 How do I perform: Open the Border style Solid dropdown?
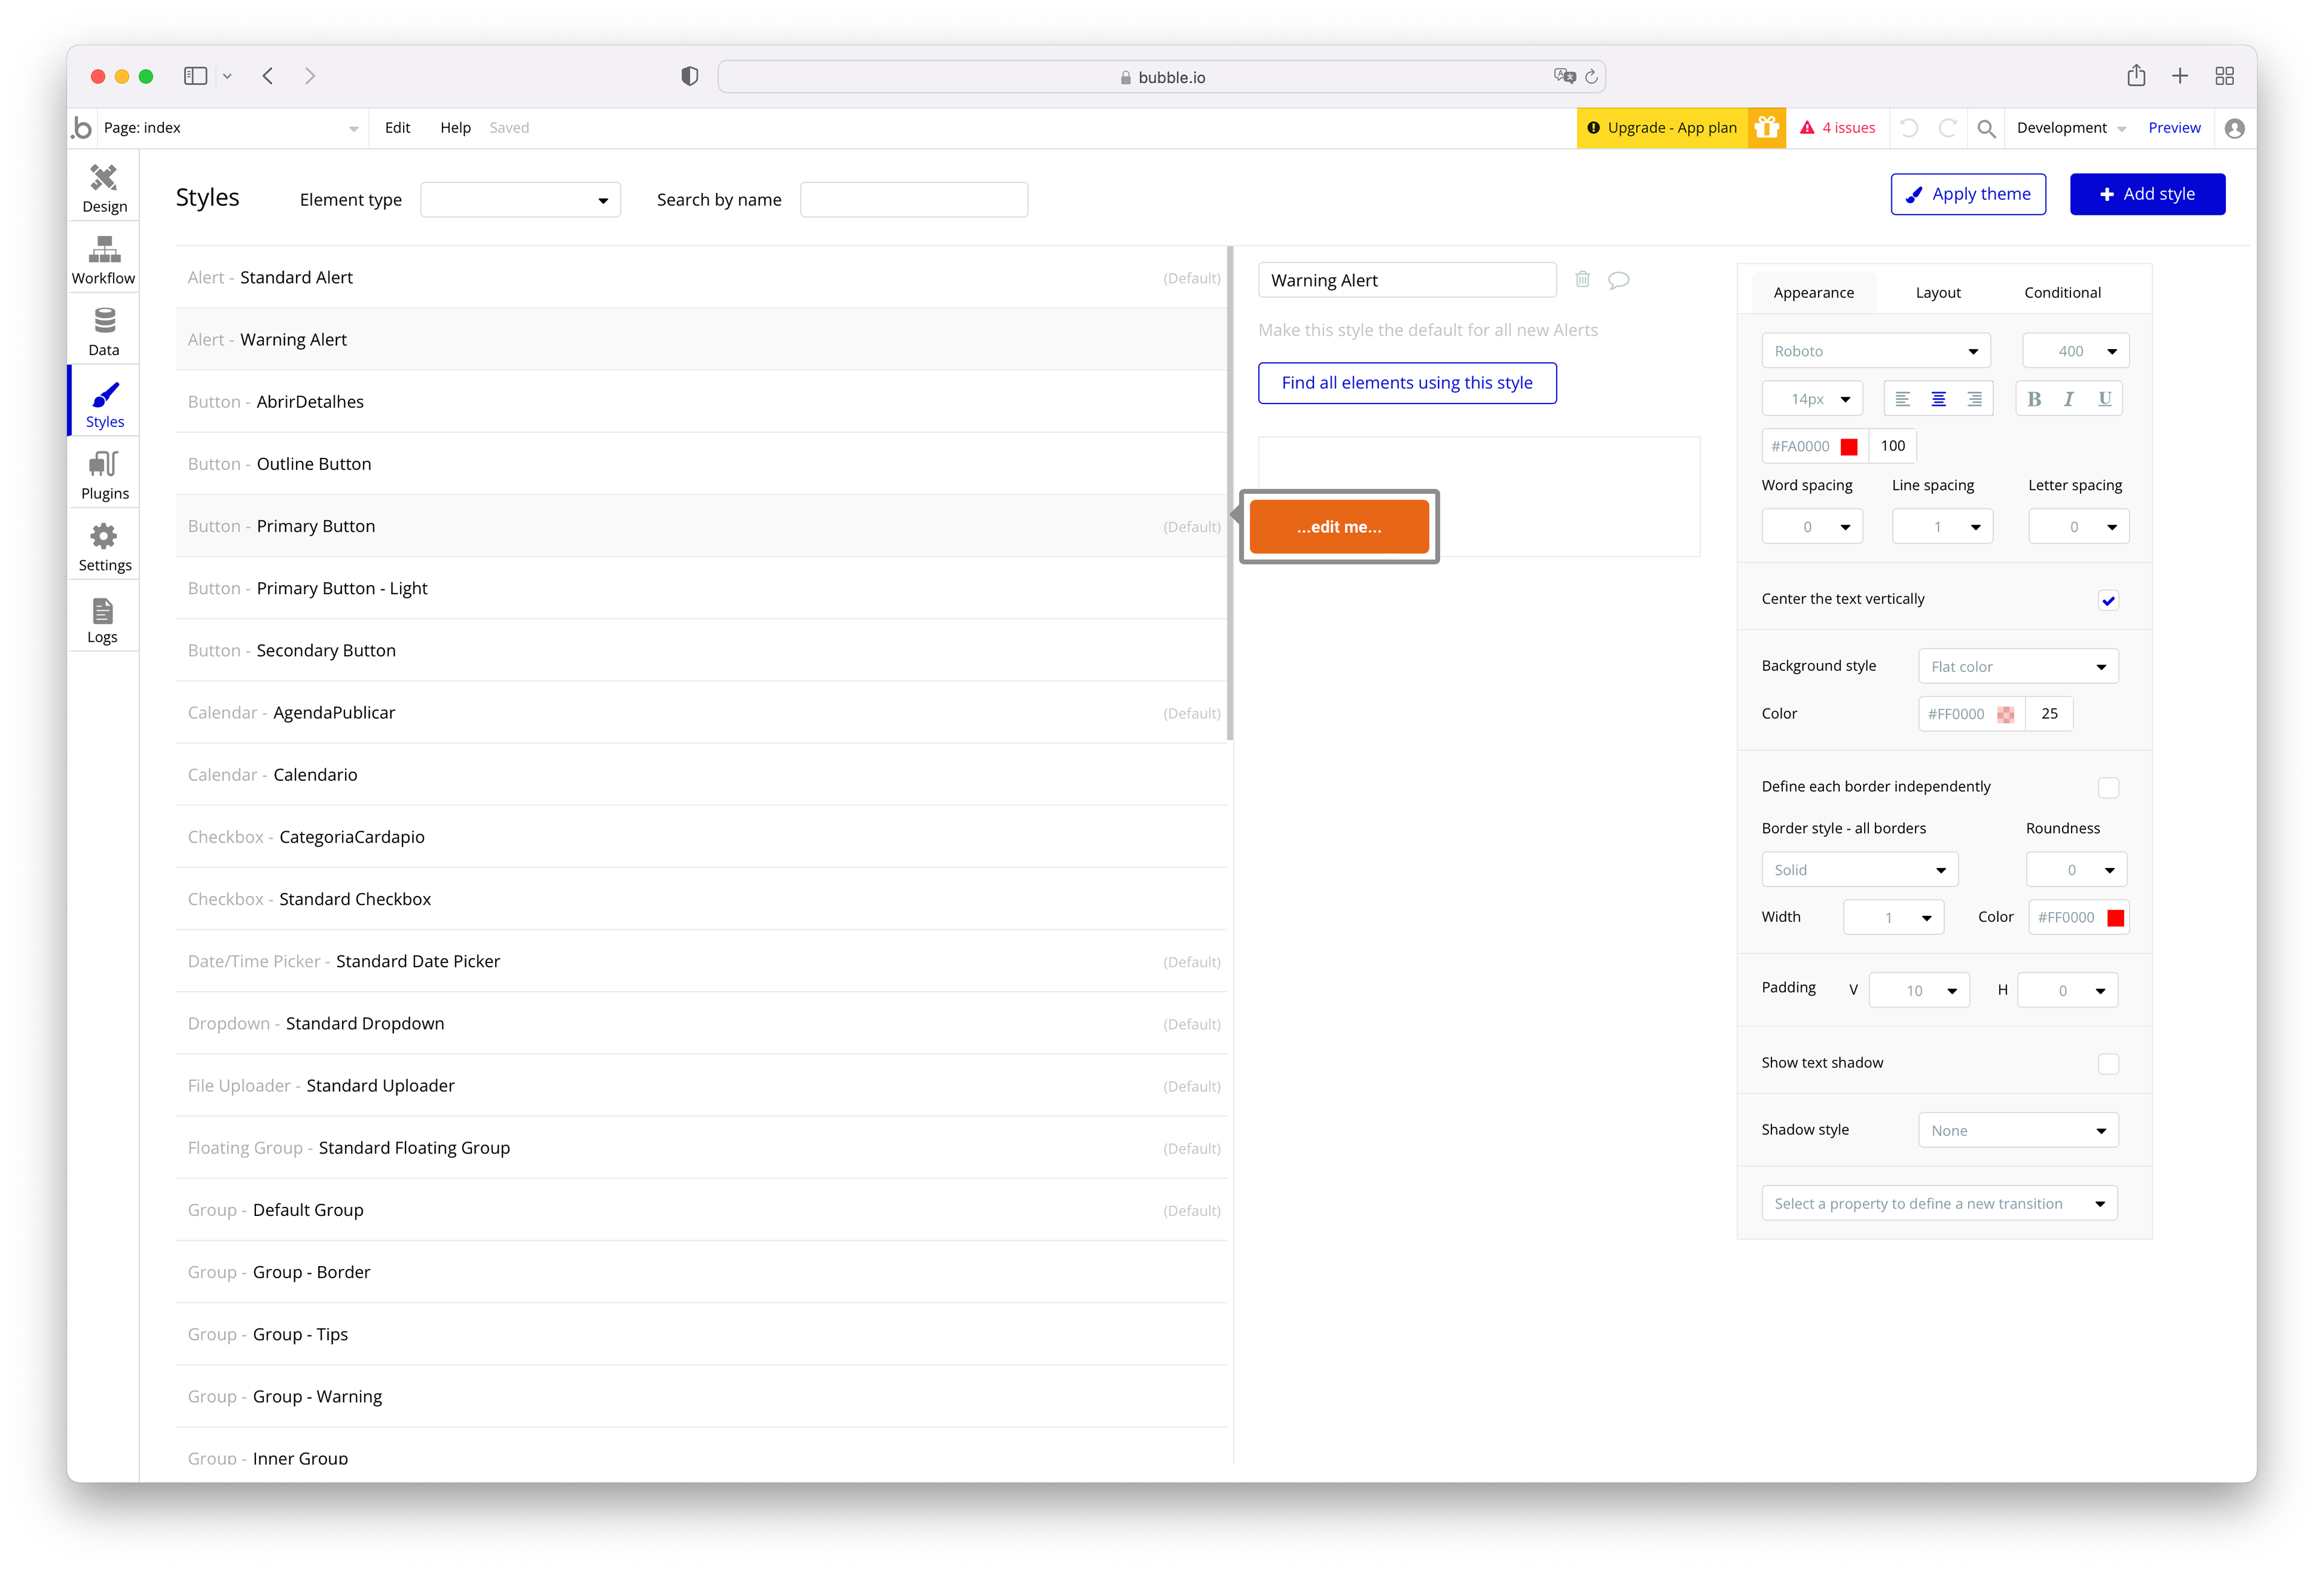(1859, 869)
